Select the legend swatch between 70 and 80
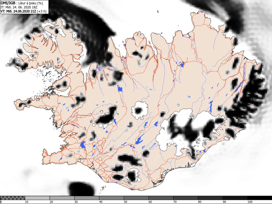The height and width of the screenshot is (204, 272). (186, 198)
